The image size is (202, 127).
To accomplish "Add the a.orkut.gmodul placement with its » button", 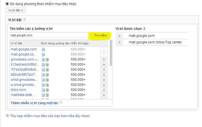I will pyautogui.click(x=104, y=85).
